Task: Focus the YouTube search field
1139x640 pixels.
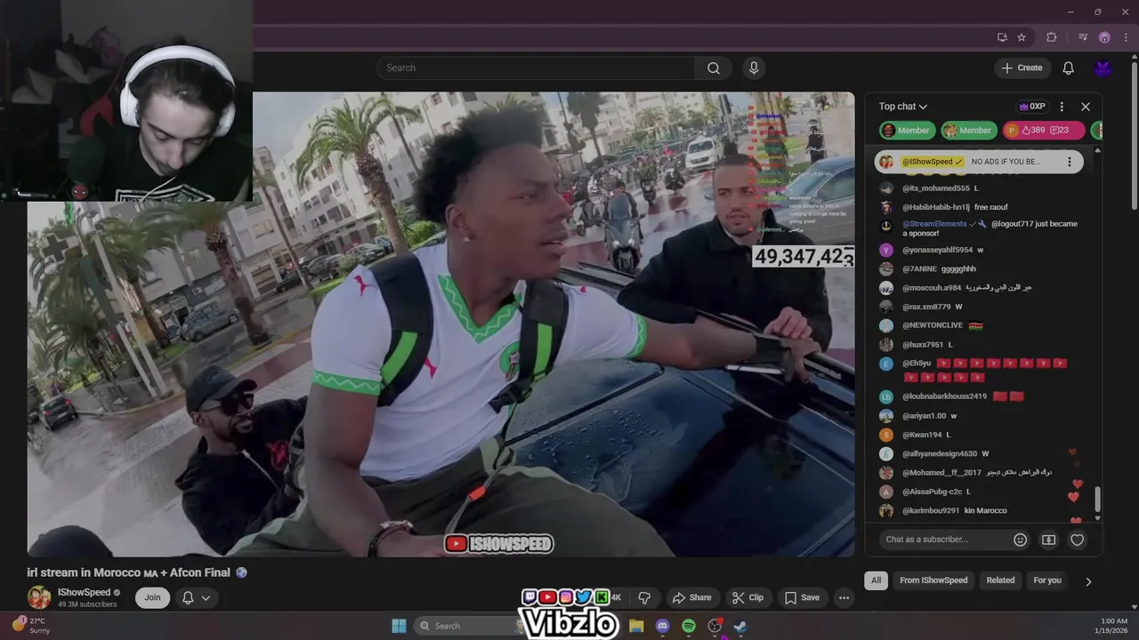Action: pyautogui.click(x=536, y=68)
